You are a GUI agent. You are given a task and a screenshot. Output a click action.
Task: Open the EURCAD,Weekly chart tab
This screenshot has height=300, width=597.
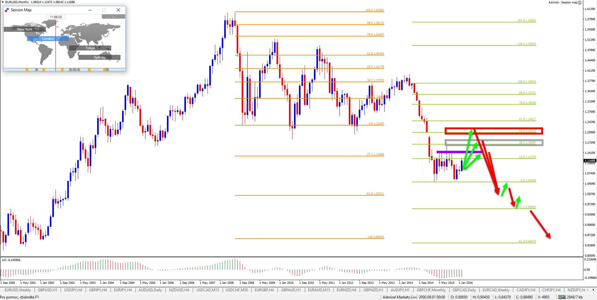click(x=496, y=290)
